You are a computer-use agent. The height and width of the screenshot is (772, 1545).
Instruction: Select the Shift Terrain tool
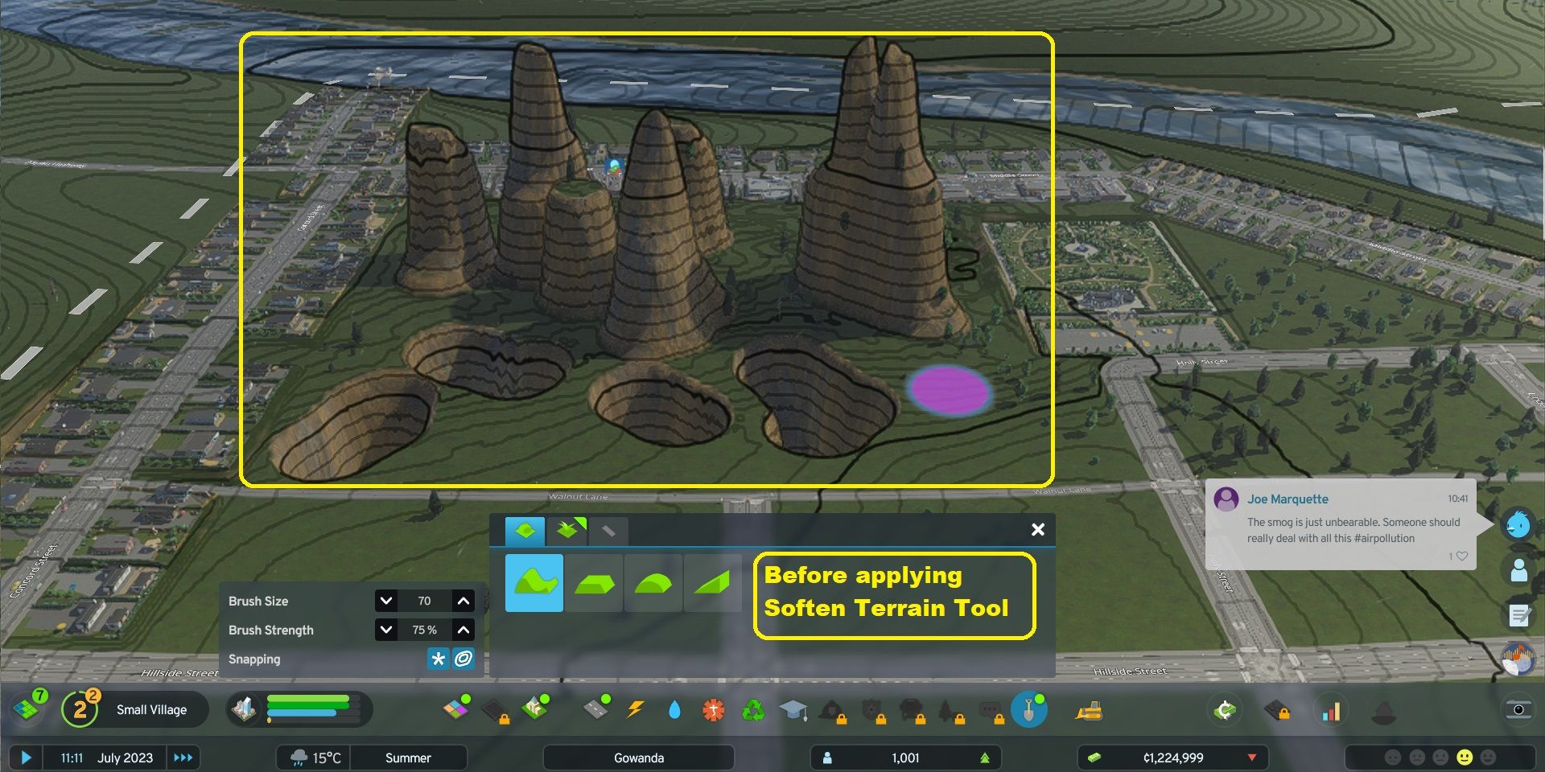[534, 583]
